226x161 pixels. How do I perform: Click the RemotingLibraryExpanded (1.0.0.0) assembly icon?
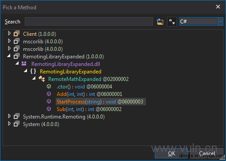16,56
